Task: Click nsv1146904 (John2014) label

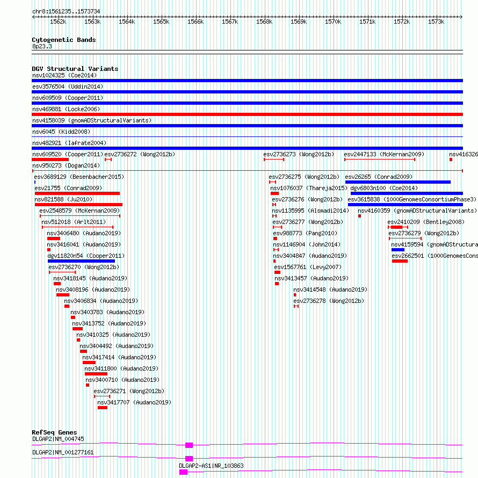Action: 307,244
